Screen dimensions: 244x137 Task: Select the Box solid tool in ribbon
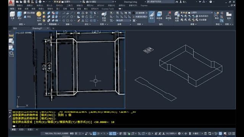[x=13, y=15]
